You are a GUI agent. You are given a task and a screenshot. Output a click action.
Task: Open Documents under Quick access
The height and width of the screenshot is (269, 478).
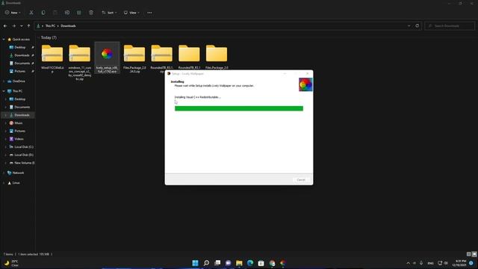pos(22,63)
